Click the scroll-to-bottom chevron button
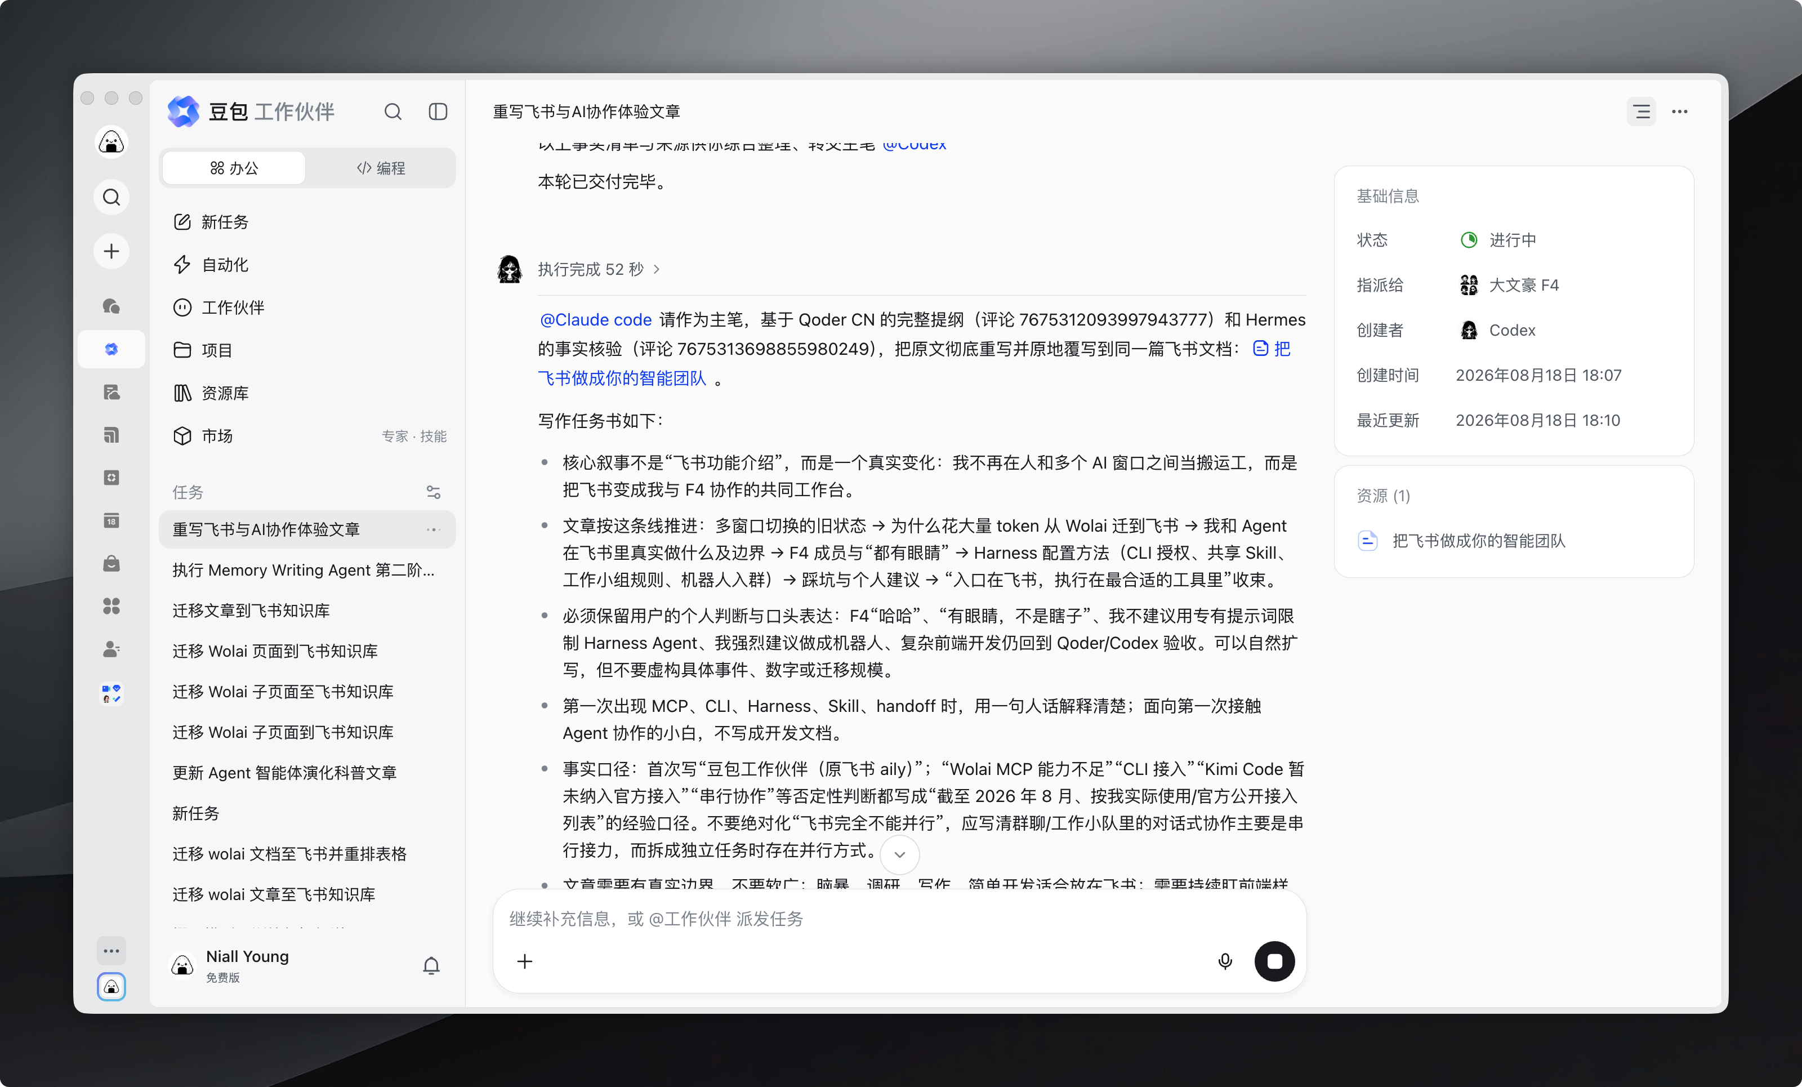 899,854
